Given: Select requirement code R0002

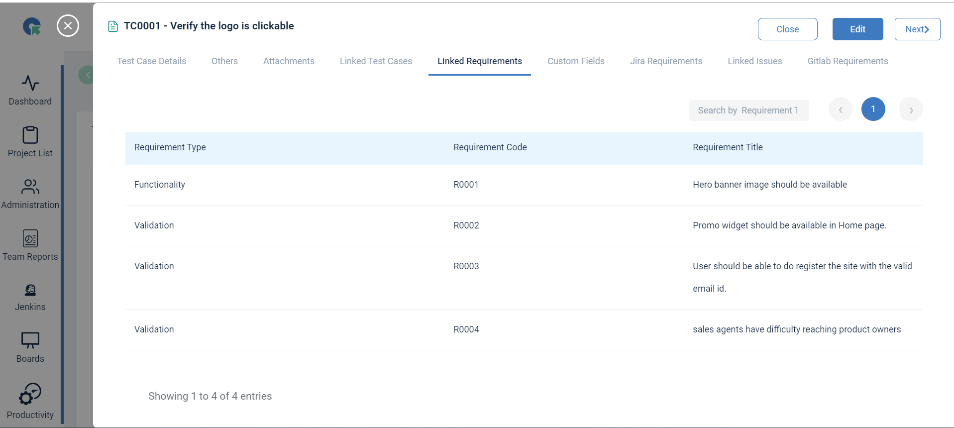Looking at the screenshot, I should [466, 225].
